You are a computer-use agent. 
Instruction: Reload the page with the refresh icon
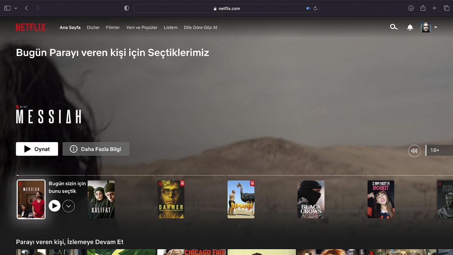coord(316,8)
